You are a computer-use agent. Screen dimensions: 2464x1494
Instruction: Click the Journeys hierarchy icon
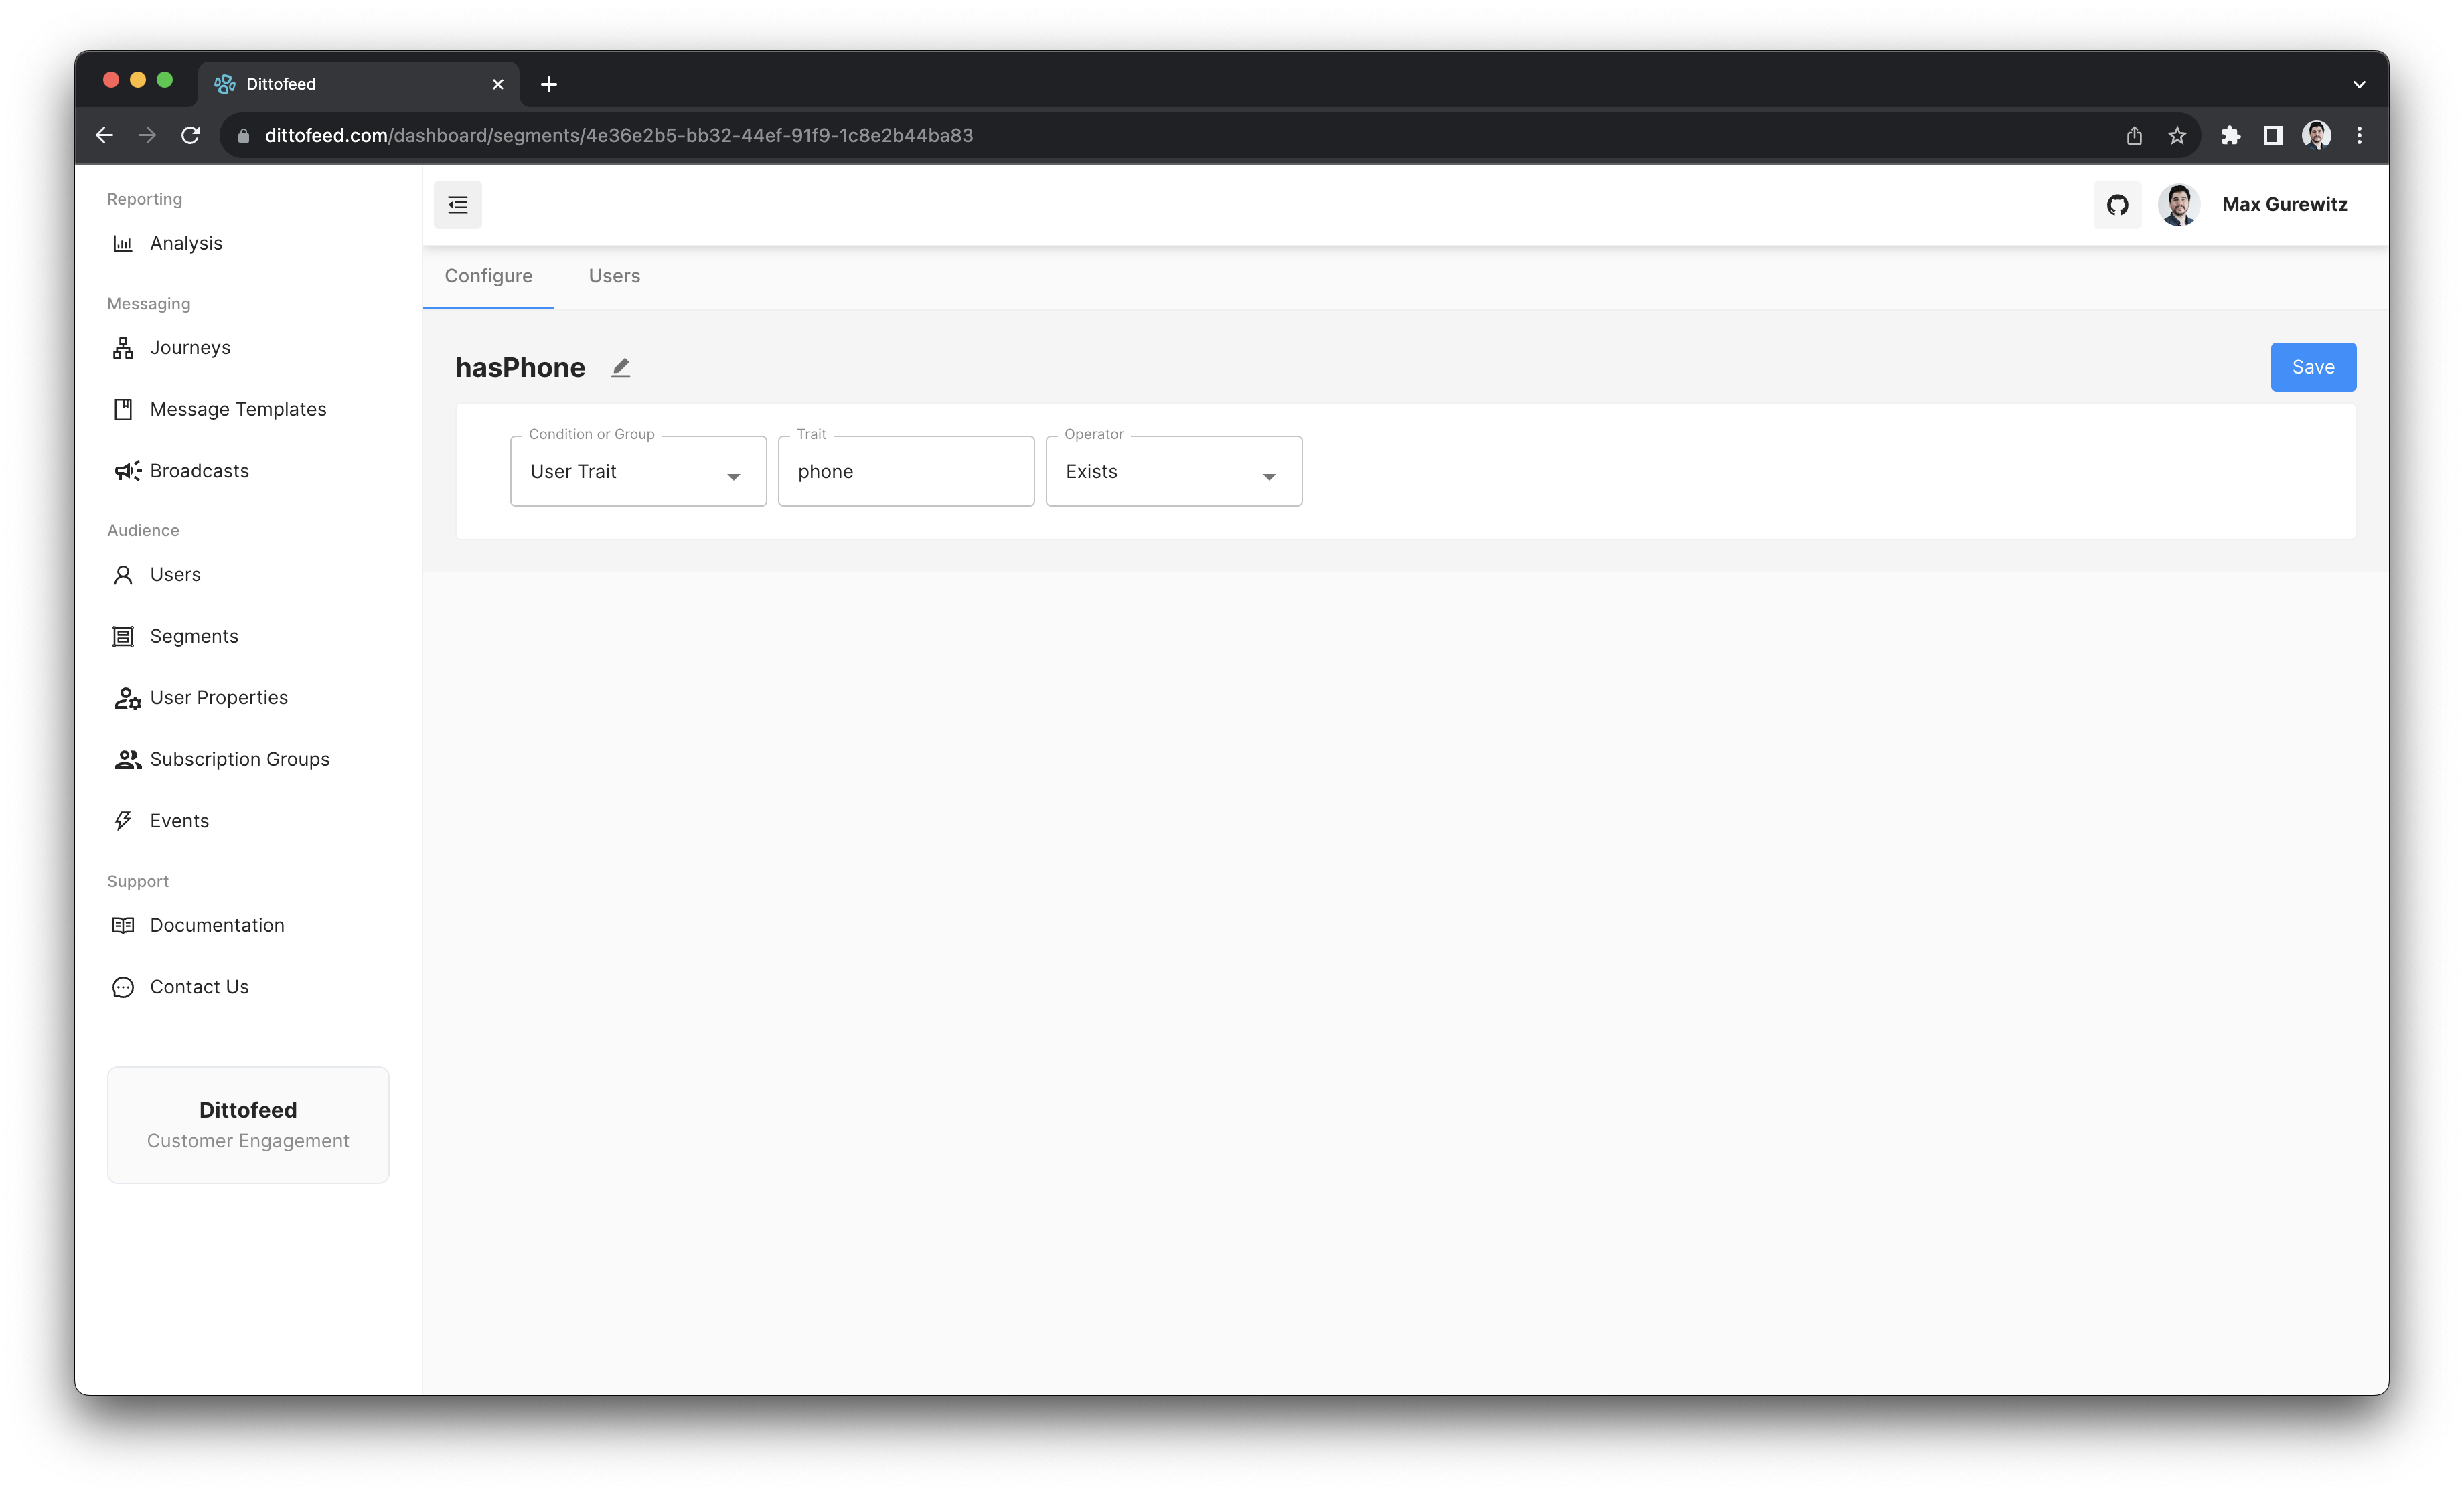[x=123, y=347]
